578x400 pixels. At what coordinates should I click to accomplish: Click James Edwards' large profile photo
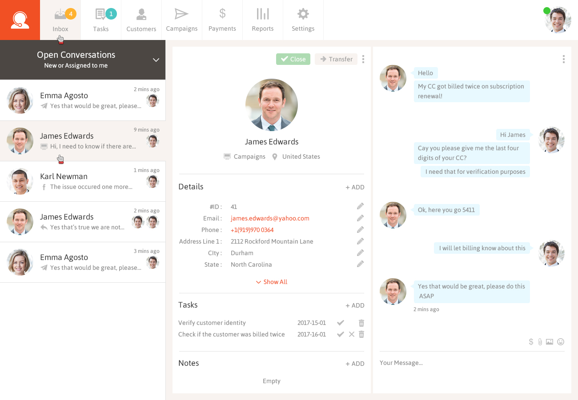coord(272,105)
